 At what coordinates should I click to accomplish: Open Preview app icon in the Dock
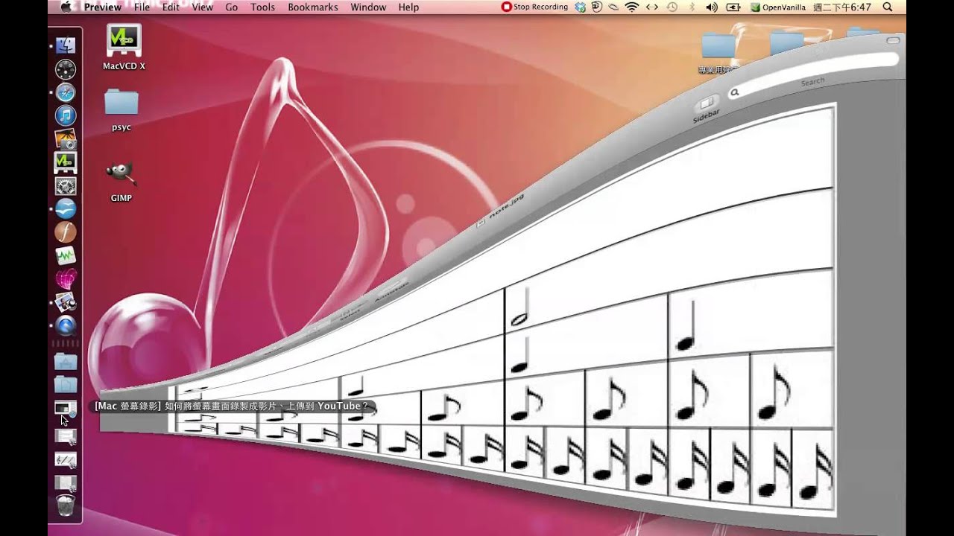(66, 301)
